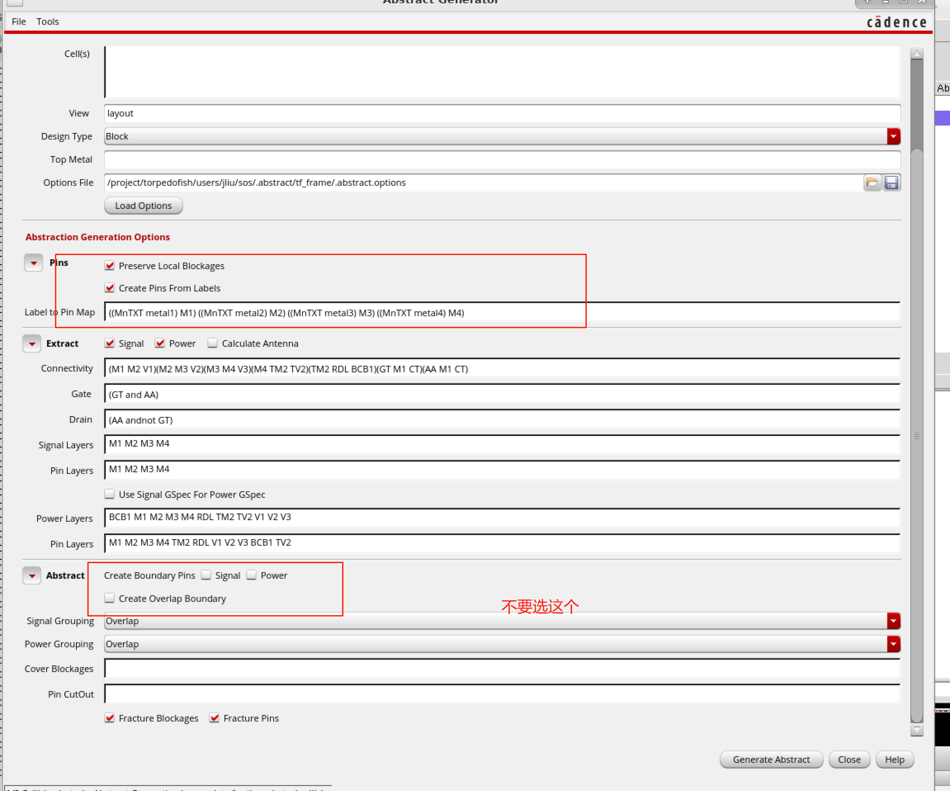Viewport: 950px width, 791px height.
Task: Click the floppy disk save options icon
Action: (x=891, y=183)
